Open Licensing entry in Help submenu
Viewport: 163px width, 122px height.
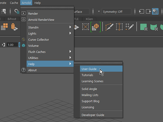tap(101, 107)
